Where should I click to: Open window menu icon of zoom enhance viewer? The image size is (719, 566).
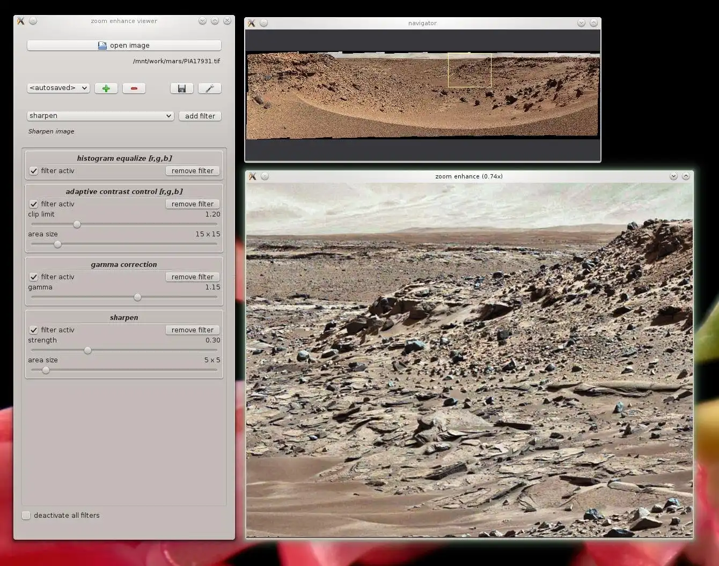[x=21, y=21]
